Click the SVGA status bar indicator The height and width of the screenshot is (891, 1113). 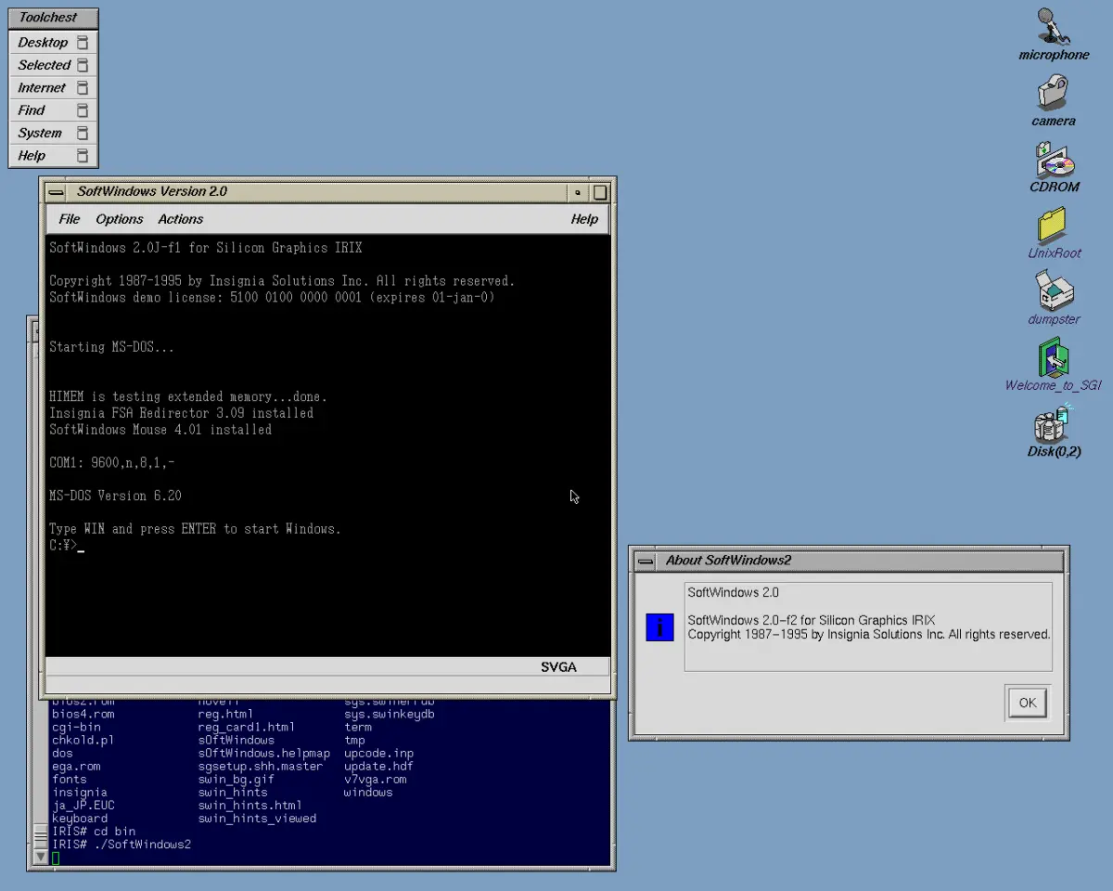click(559, 666)
